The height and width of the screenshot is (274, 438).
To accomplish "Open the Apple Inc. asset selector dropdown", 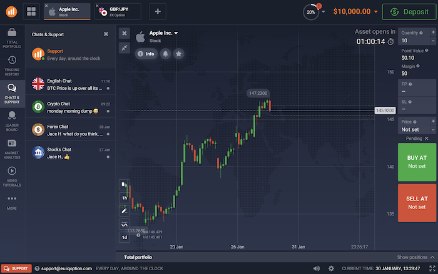I will (x=163, y=33).
